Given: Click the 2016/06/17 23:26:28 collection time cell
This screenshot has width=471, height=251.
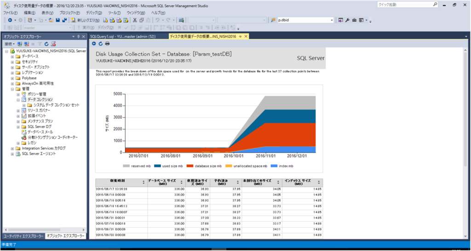Looking at the screenshot, I should pos(121,189).
